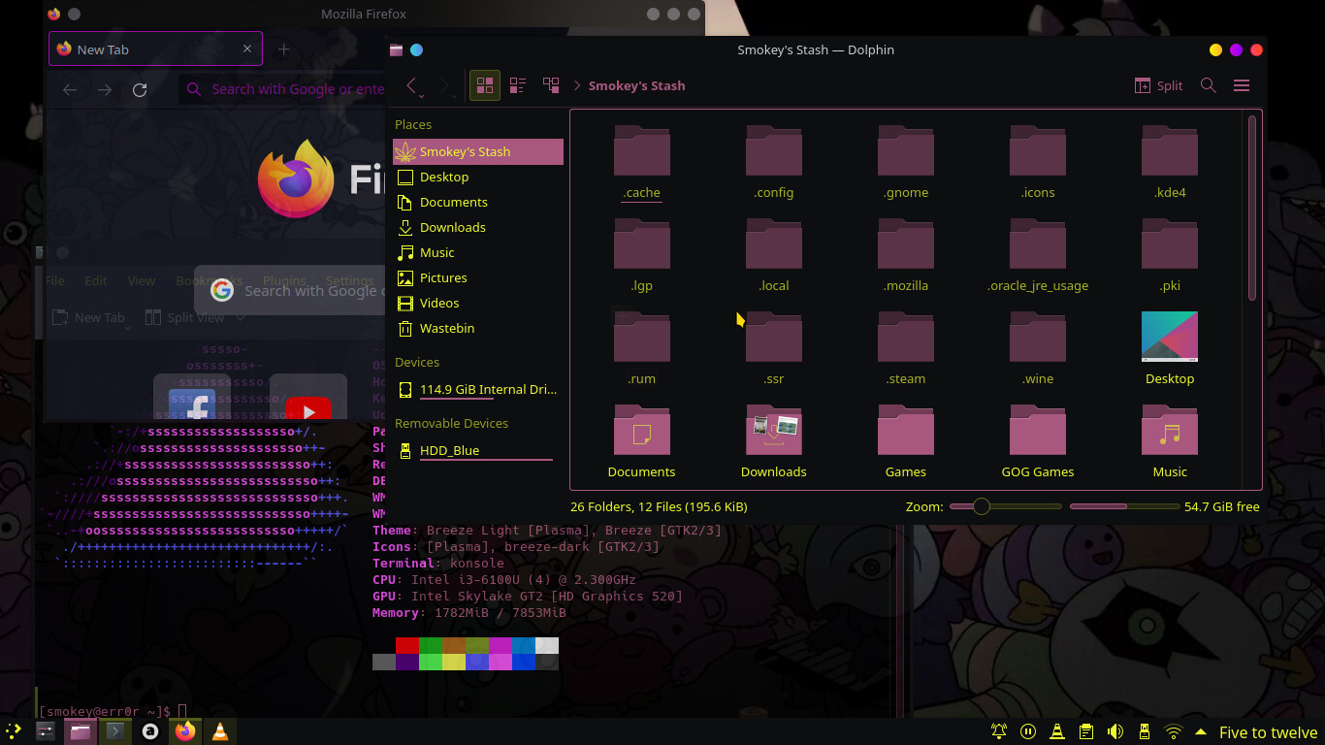
Task: Open Wastebin in Places sidebar
Action: [x=477, y=328]
